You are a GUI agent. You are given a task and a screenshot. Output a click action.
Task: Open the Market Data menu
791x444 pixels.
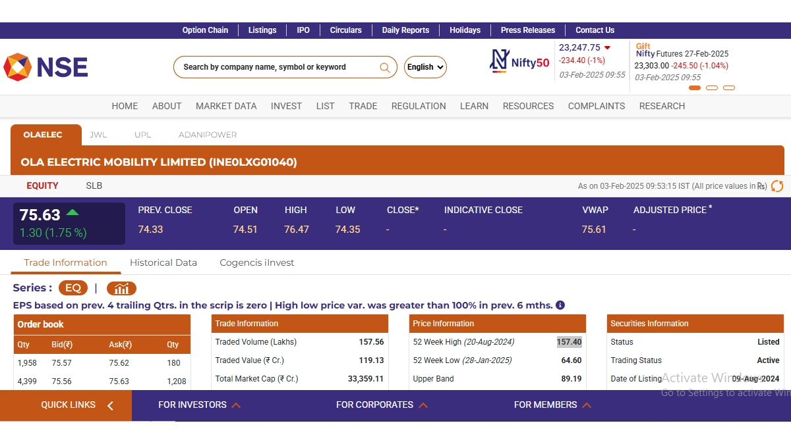226,106
